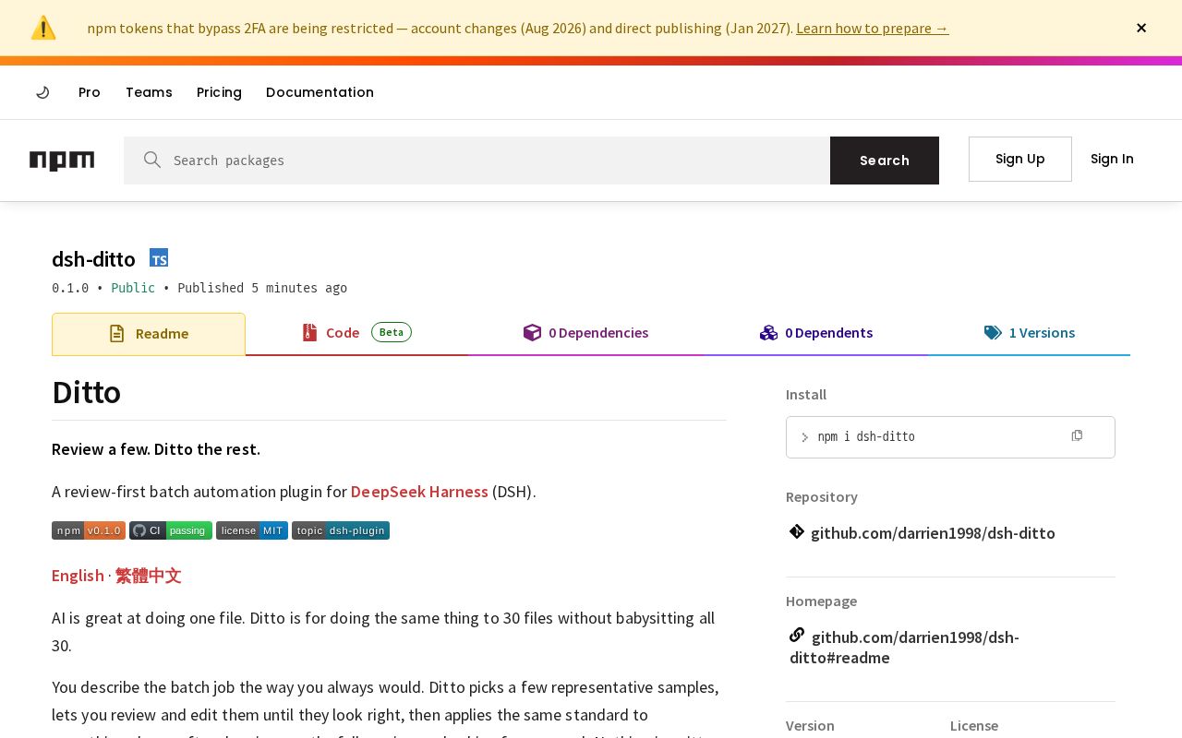Click the TypeScript TS badge icon
This screenshot has height=738, width=1182.
pos(159,258)
